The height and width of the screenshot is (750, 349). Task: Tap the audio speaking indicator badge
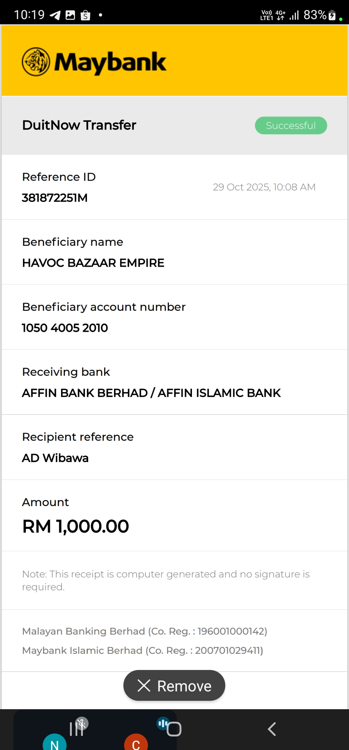[163, 723]
